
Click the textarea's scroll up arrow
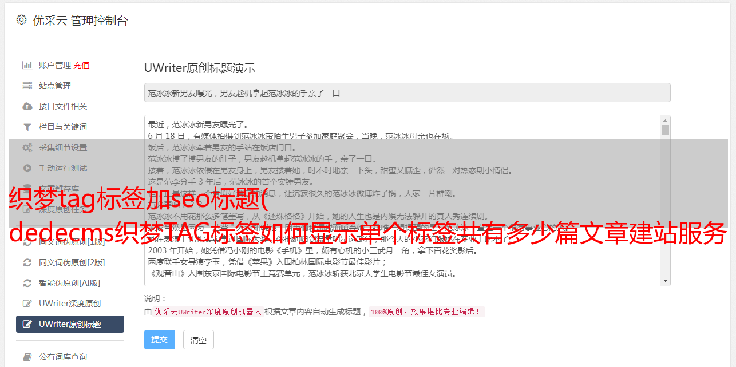pyautogui.click(x=665, y=121)
